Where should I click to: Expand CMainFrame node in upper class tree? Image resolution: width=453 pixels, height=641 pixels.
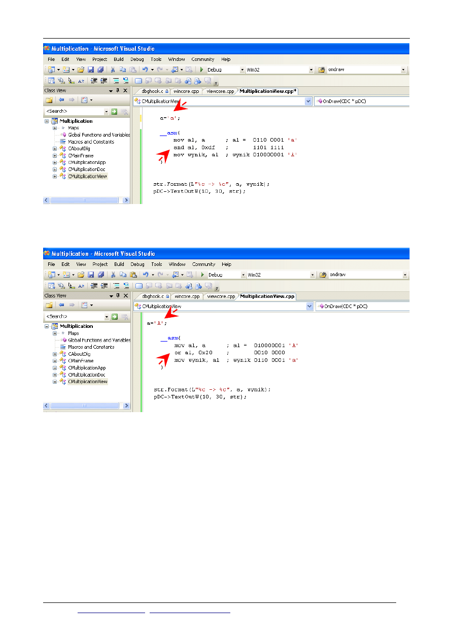(55, 156)
